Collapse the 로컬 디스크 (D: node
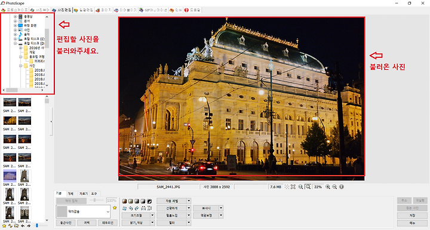Image resolution: width=430 pixels, height=230 pixels. pos(16,44)
